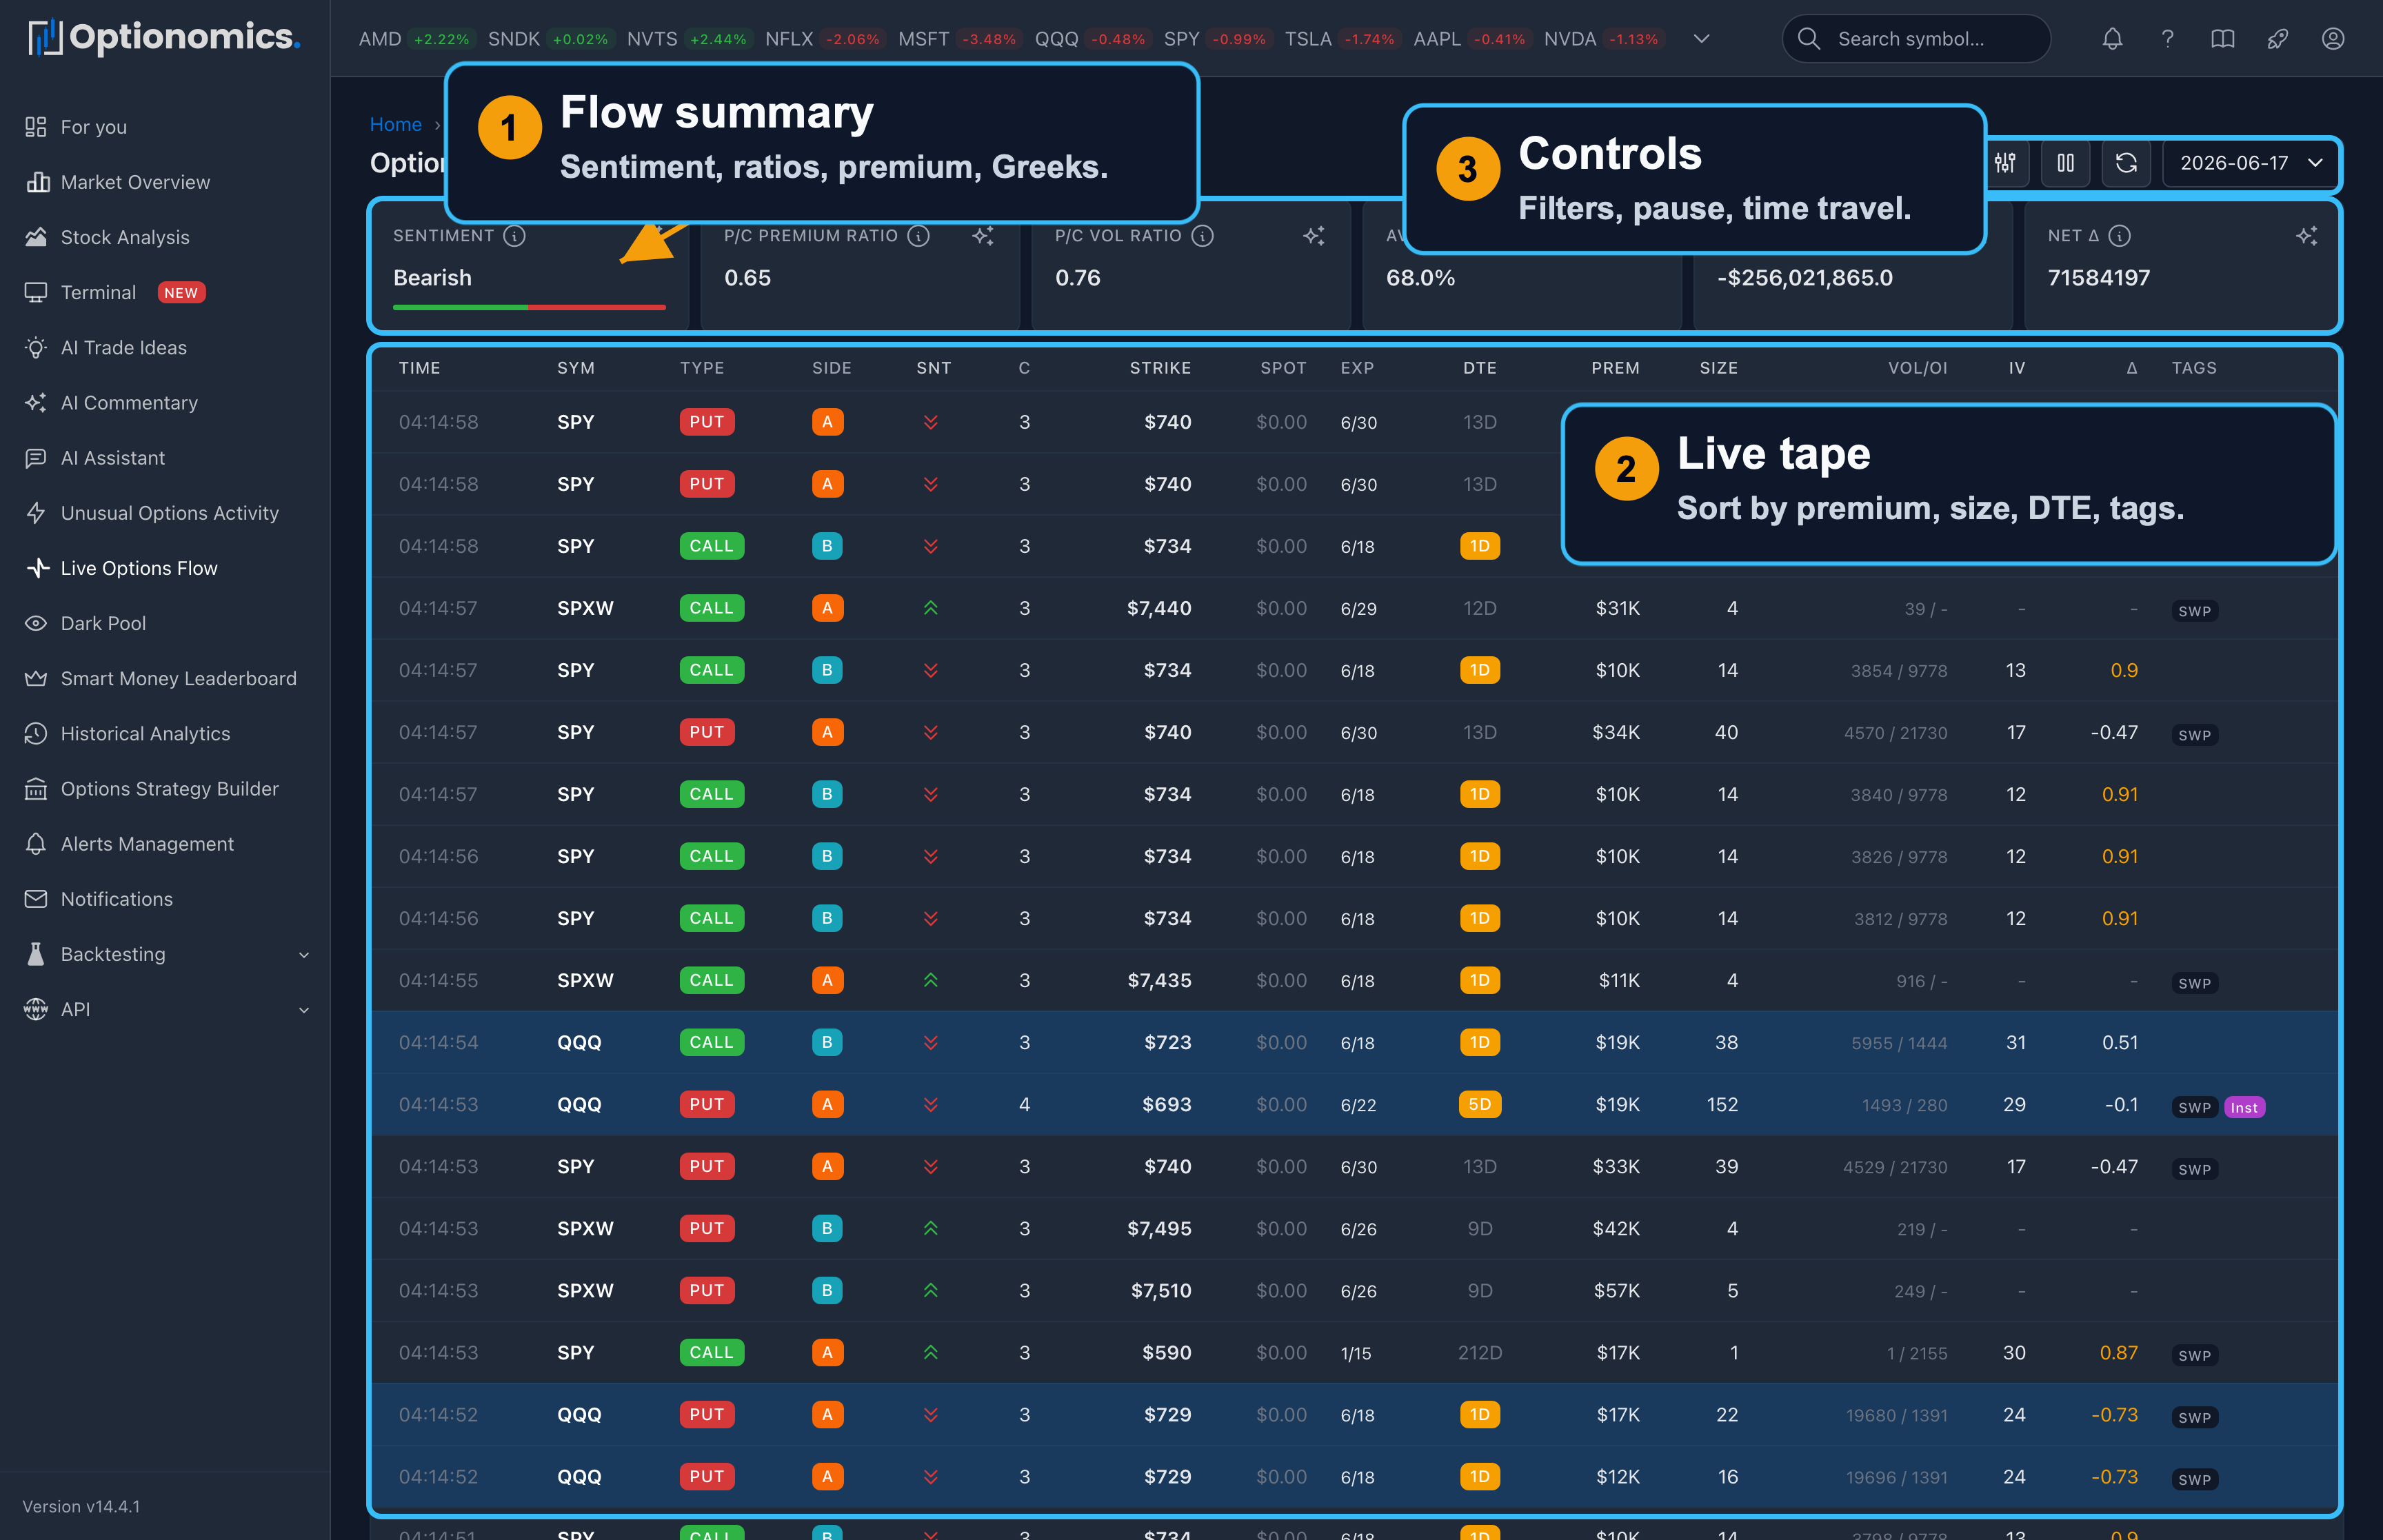Open the user account profile icon

coord(2332,39)
